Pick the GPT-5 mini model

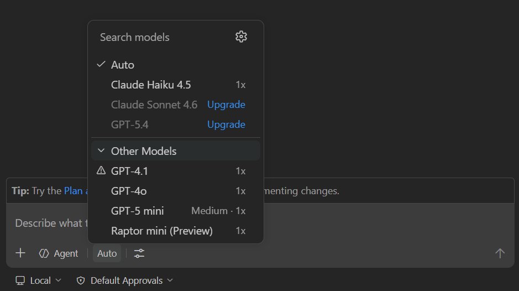click(175, 210)
